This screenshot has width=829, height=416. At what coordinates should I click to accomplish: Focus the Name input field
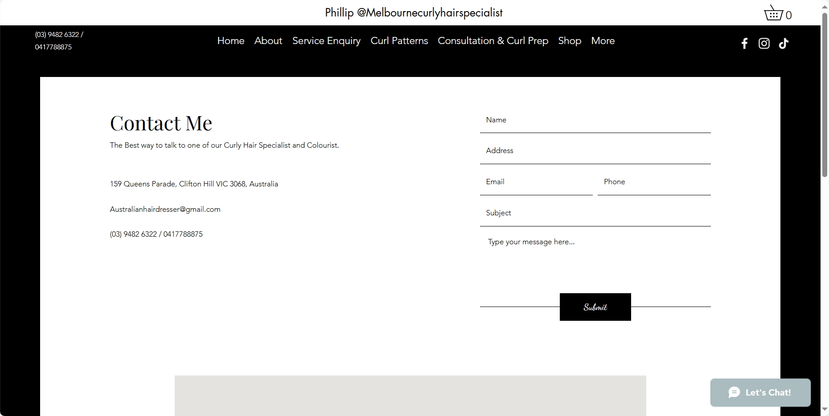595,121
